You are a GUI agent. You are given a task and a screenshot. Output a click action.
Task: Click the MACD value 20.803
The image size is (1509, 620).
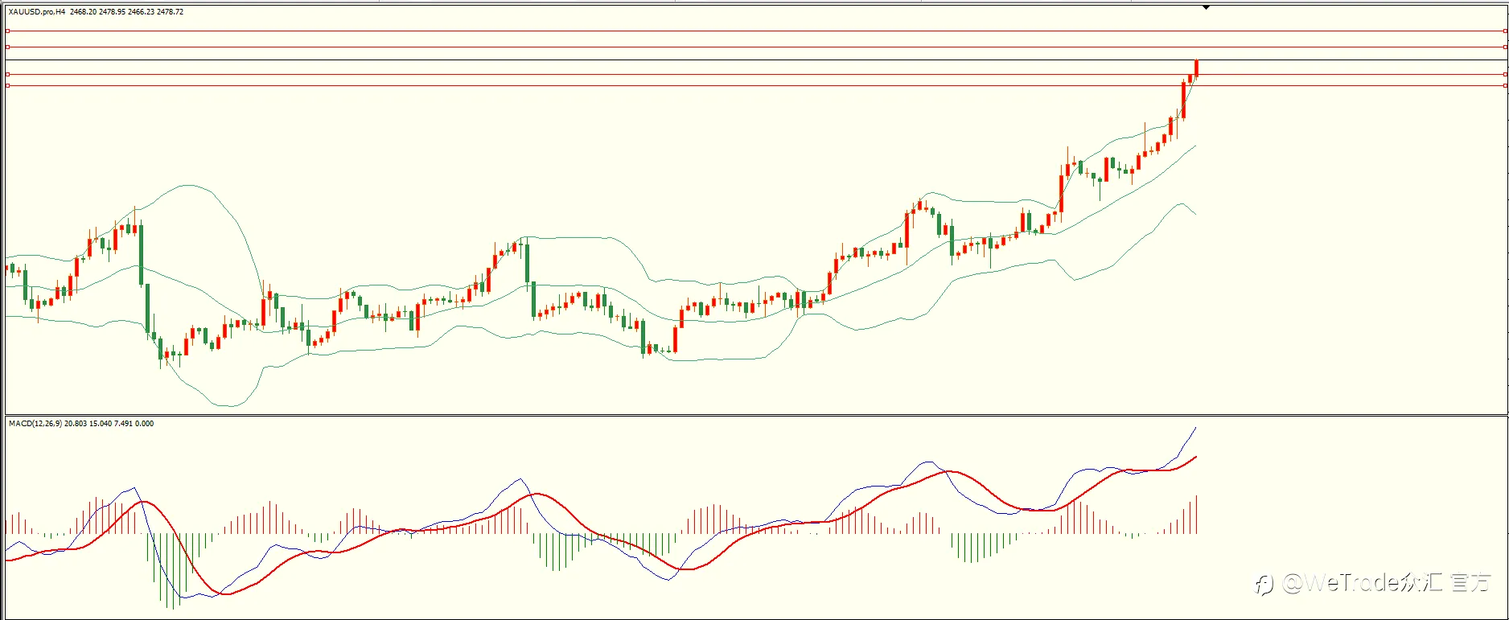point(76,423)
